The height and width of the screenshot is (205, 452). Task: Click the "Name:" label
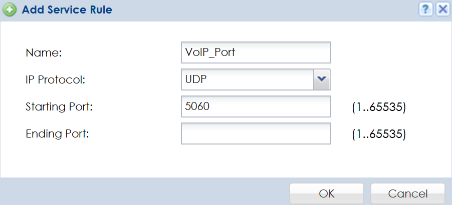pyautogui.click(x=43, y=52)
